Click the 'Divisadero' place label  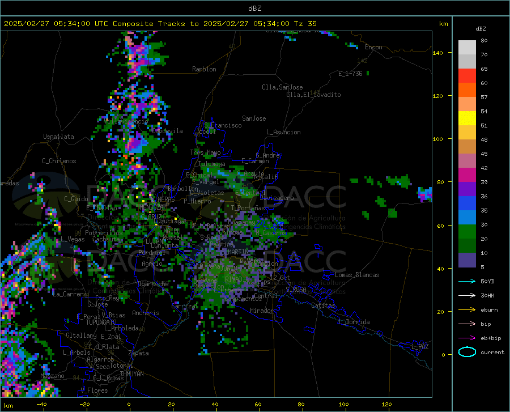[277, 198]
